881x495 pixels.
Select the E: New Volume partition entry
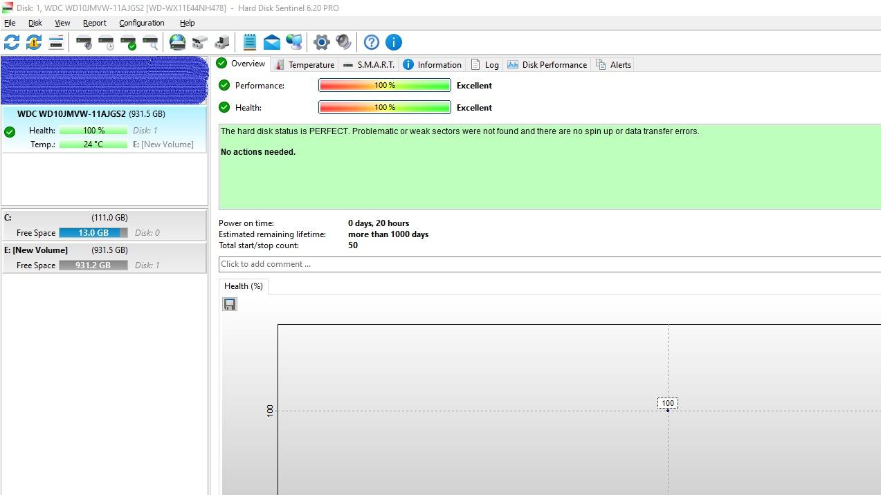(x=104, y=257)
